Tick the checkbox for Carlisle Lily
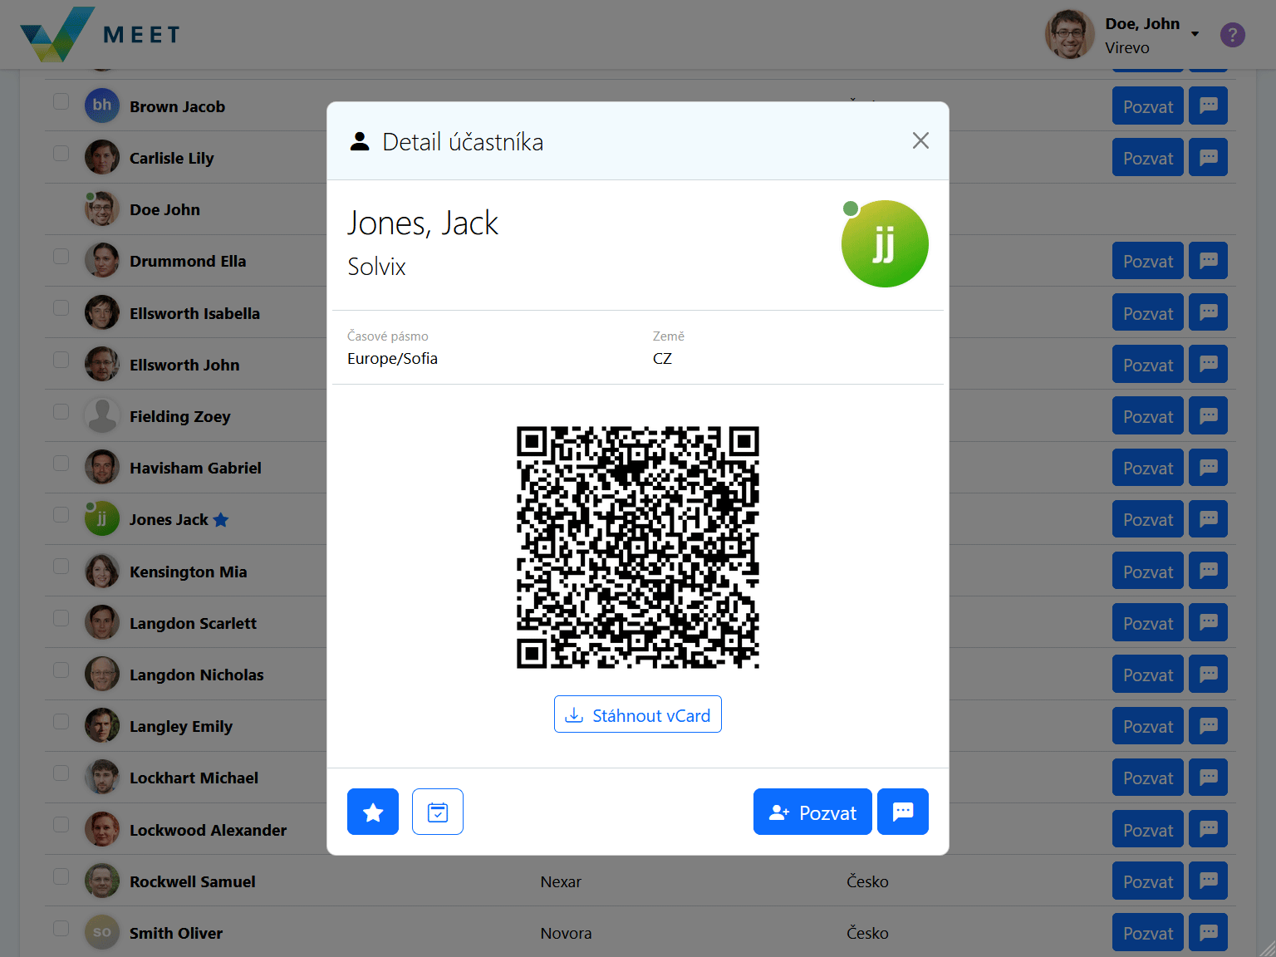The width and height of the screenshot is (1276, 957). tap(61, 153)
